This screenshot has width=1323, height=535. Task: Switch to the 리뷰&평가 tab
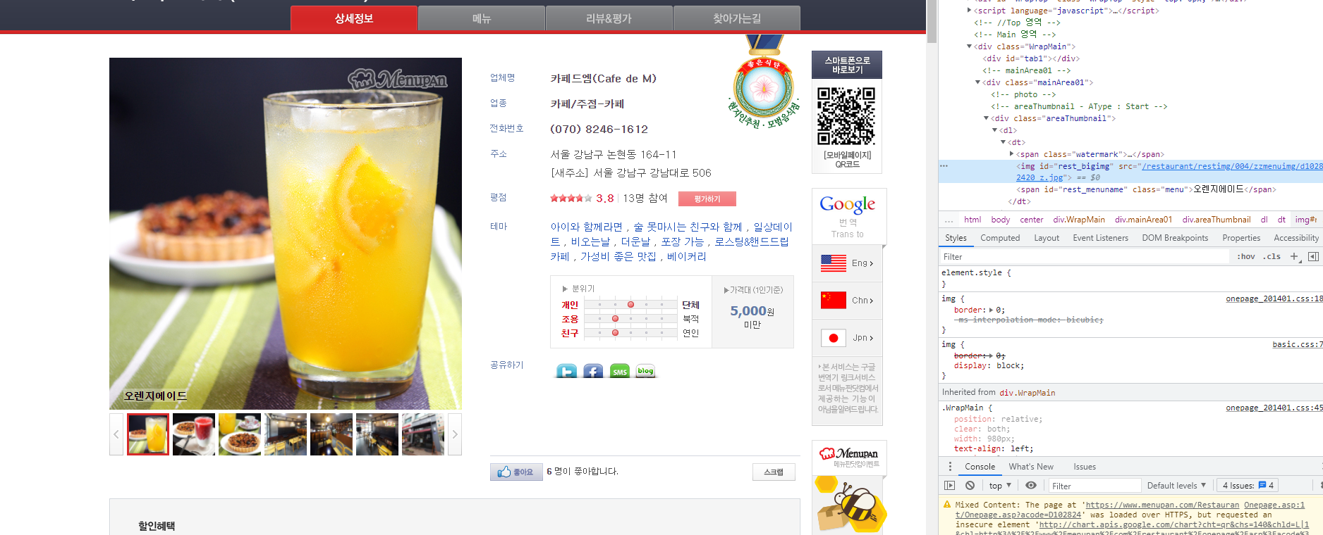[609, 18]
